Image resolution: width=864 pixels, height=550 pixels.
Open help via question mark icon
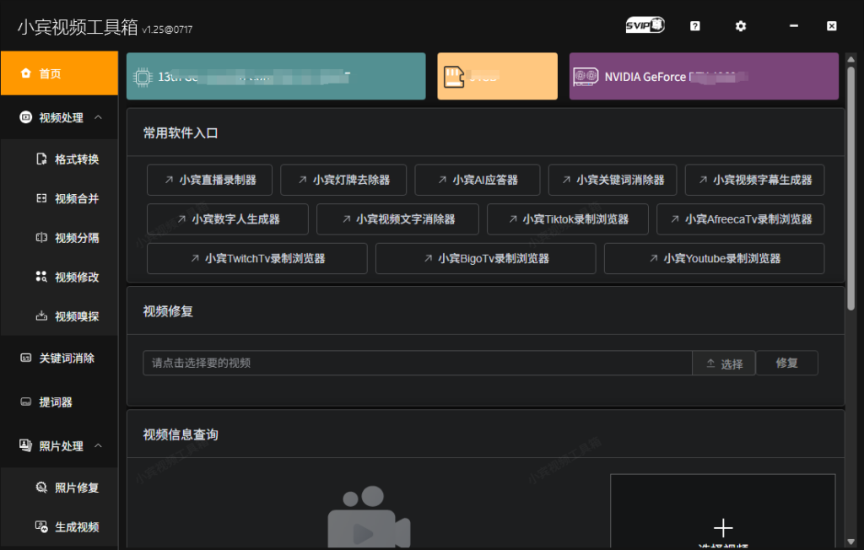695,26
